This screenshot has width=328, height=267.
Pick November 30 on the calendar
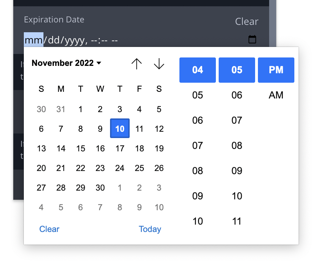point(100,187)
